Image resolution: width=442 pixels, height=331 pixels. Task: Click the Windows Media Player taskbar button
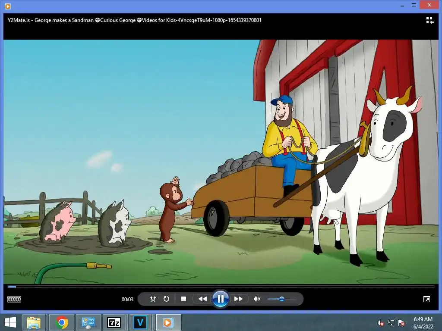(x=168, y=322)
